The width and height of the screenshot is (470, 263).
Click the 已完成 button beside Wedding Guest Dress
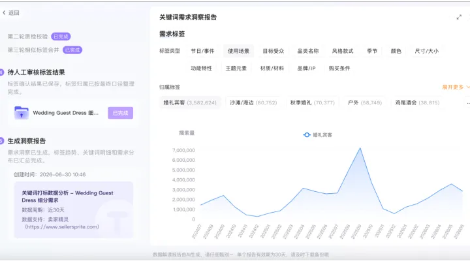(x=121, y=113)
